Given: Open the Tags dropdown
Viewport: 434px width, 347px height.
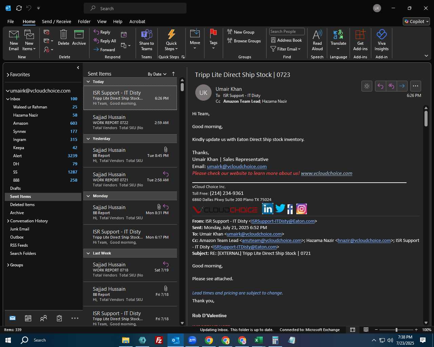Looking at the screenshot, I should tap(213, 45).
